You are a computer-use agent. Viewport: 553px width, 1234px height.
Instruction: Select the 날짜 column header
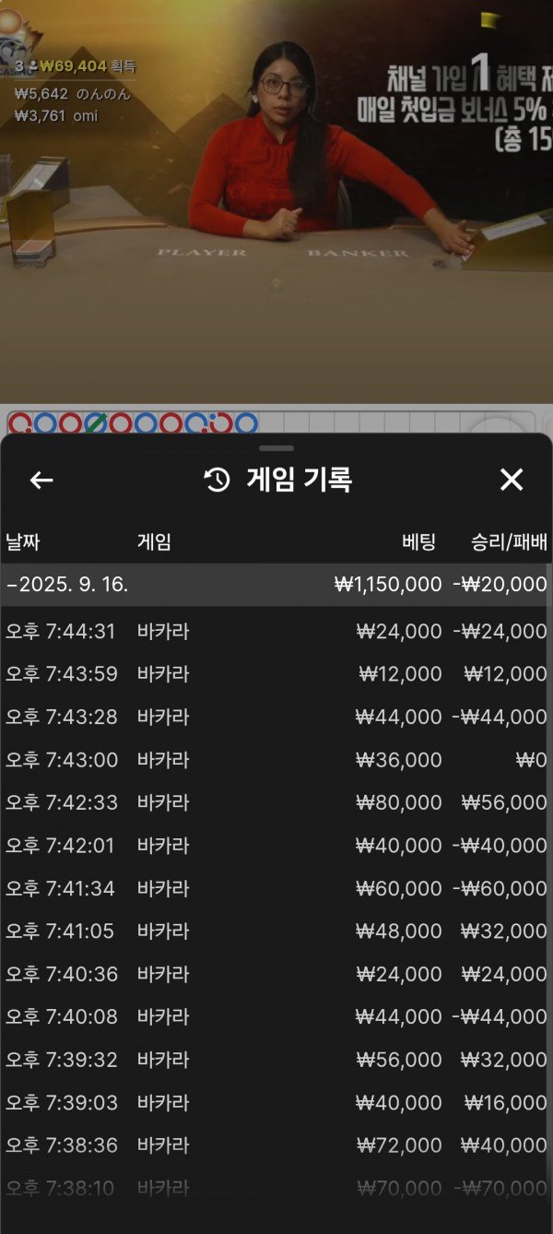[23, 542]
